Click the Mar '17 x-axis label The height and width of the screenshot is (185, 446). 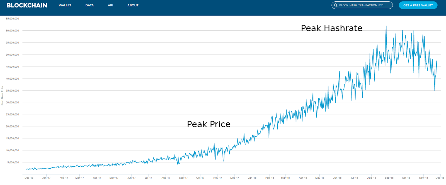tap(79, 178)
